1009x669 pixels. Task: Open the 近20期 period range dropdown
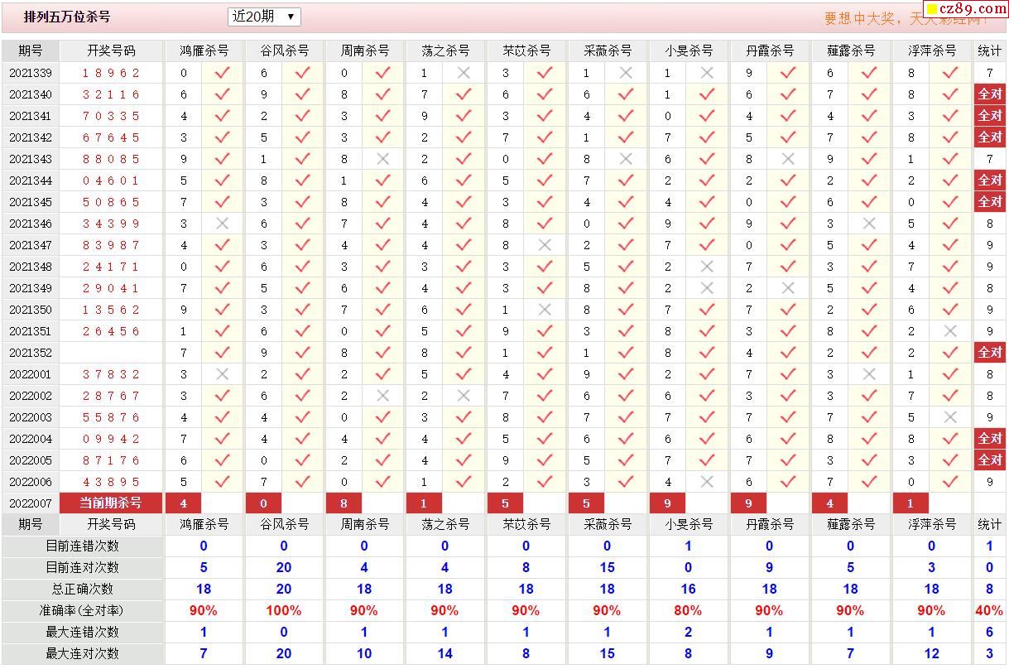coord(264,17)
